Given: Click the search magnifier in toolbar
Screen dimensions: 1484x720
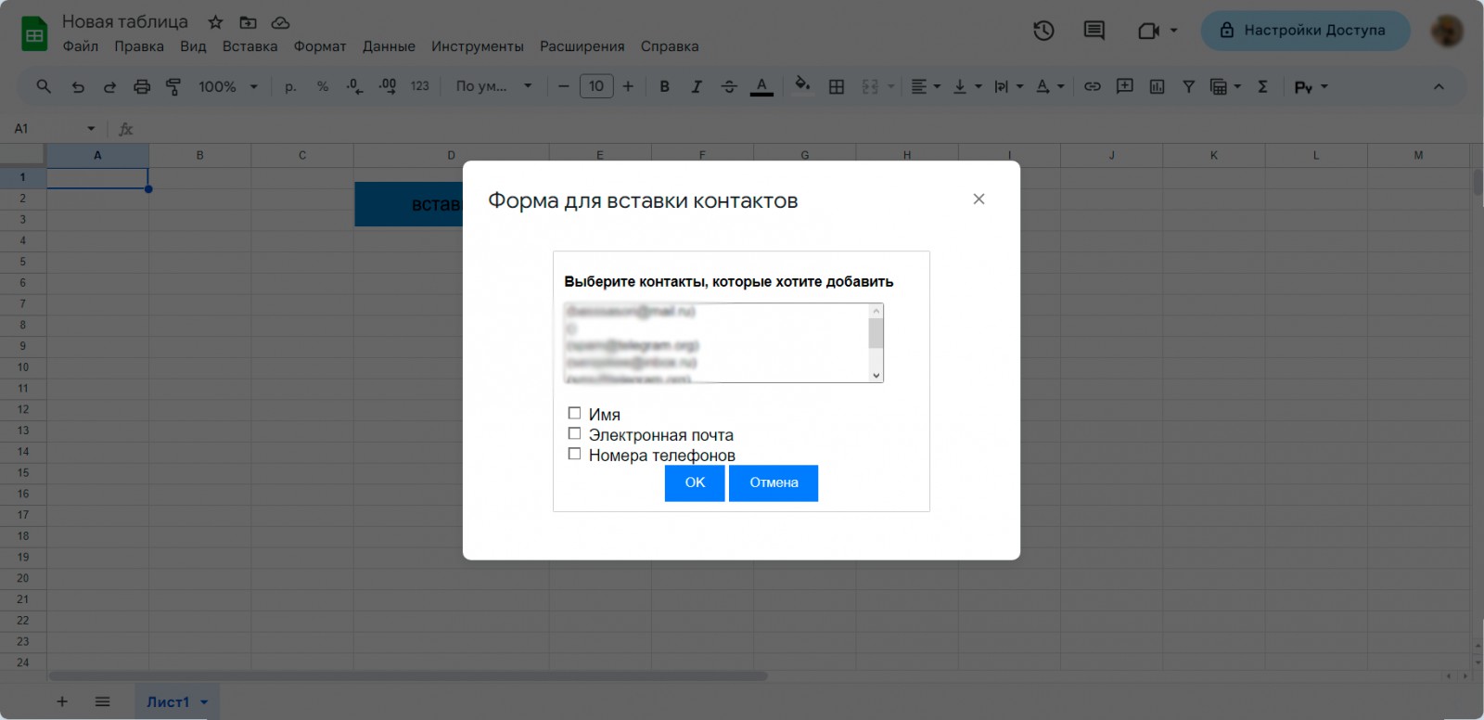Looking at the screenshot, I should tap(44, 86).
